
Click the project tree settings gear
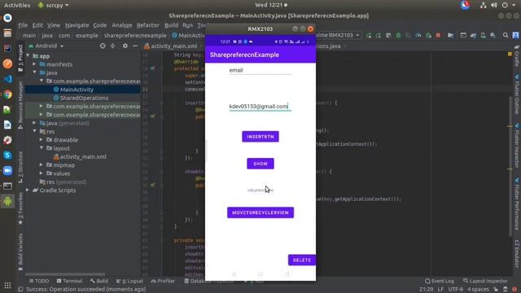point(125,46)
